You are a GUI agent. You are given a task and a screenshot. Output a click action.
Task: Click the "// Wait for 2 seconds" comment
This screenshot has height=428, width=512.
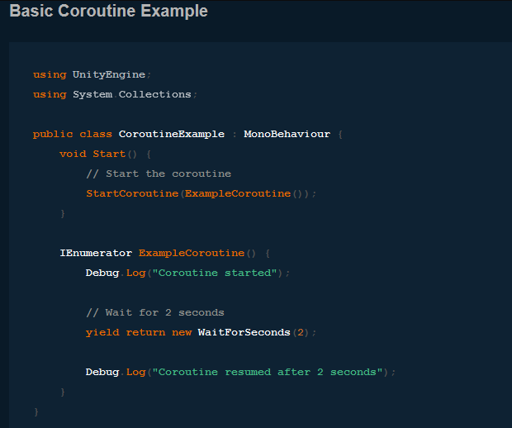click(x=155, y=312)
